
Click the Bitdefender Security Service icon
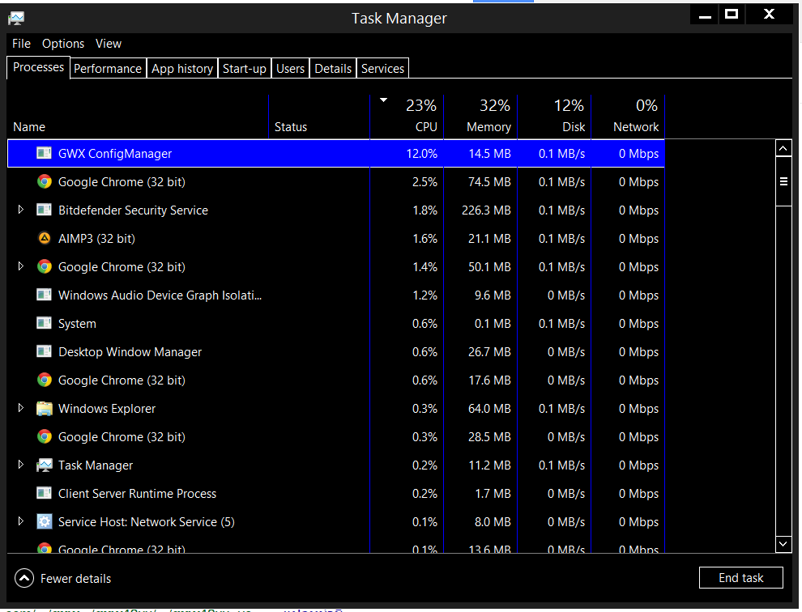[45, 210]
